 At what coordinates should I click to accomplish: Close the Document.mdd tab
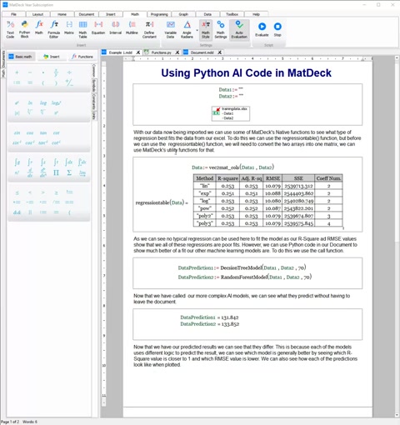pos(220,52)
